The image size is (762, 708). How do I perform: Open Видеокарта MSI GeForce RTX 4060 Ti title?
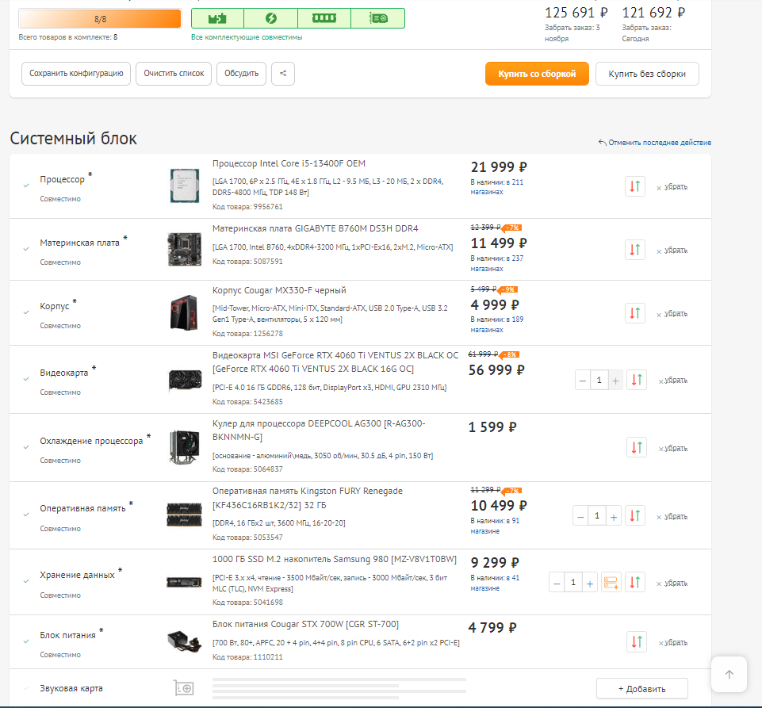coord(335,362)
